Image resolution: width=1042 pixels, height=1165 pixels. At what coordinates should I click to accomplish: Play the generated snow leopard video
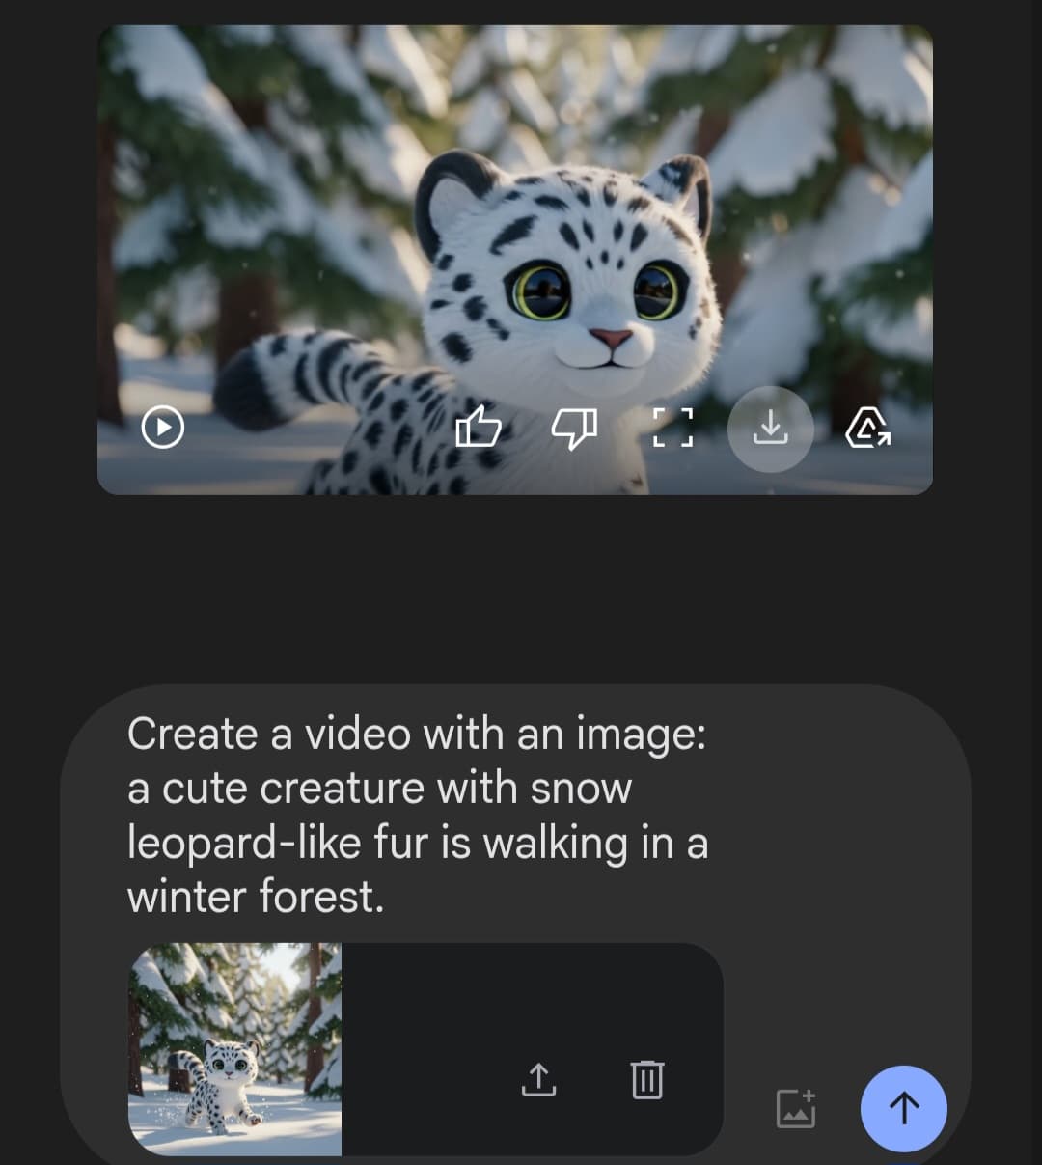(162, 427)
